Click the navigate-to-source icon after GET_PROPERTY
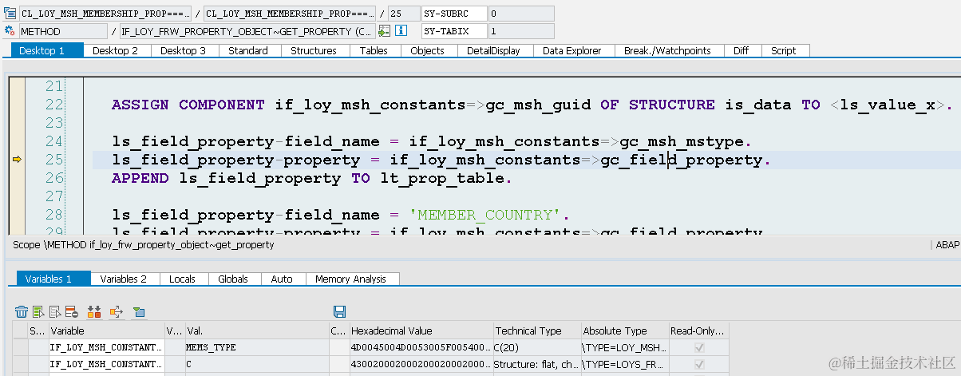 [385, 31]
